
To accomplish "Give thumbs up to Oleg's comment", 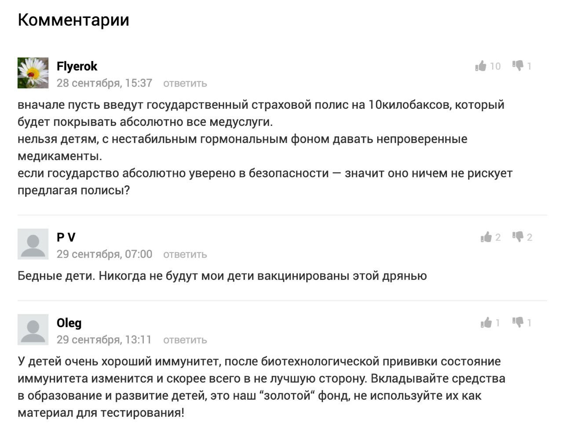I will pos(486,323).
